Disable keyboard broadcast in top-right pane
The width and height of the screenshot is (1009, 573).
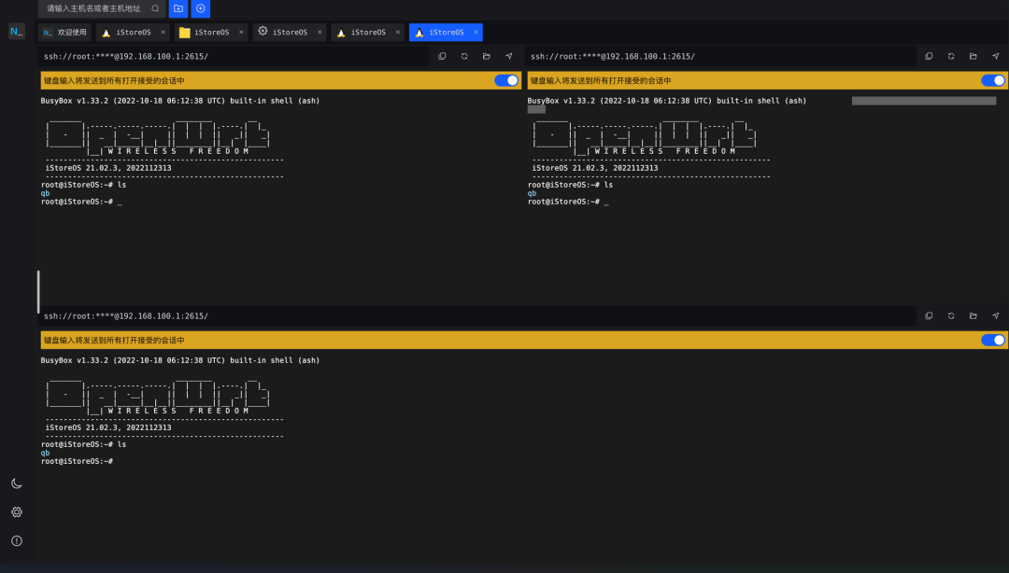[x=993, y=80]
